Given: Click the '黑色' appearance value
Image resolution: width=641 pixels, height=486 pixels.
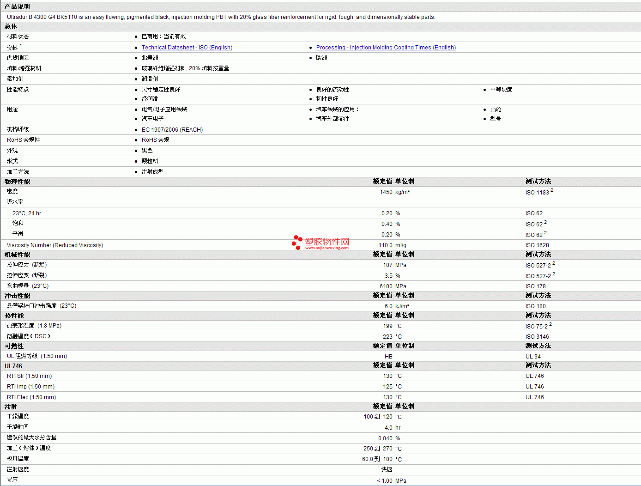Looking at the screenshot, I should point(147,151).
